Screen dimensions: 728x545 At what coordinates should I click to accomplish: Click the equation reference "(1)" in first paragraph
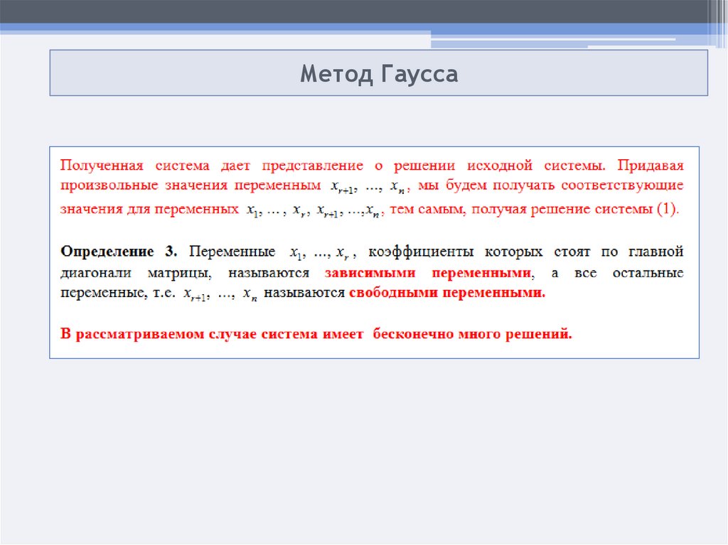[667, 210]
